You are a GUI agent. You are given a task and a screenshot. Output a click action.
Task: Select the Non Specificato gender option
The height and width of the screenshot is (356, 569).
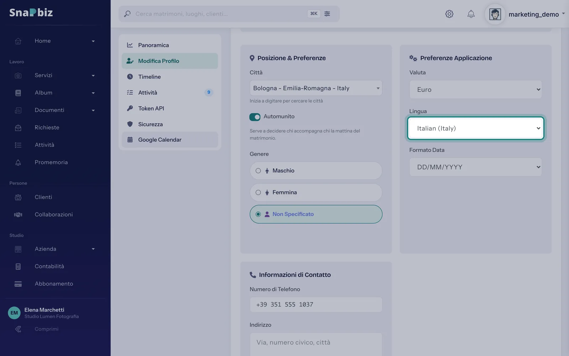click(x=316, y=214)
